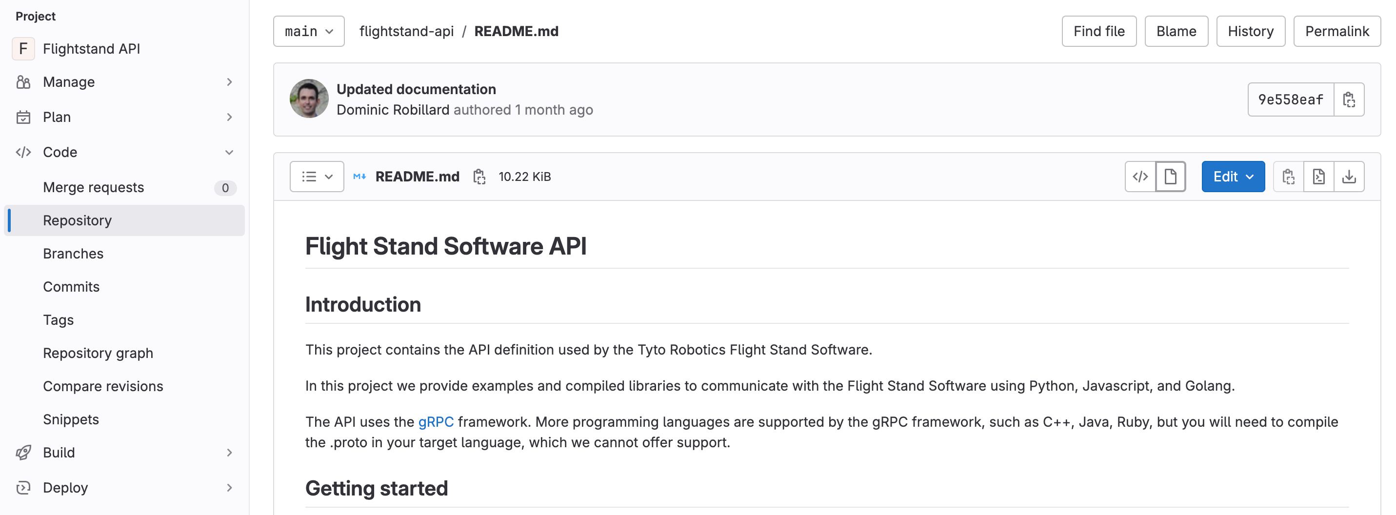Image resolution: width=1396 pixels, height=515 pixels.
Task: Open the Code angle-brackets icon in sidebar
Action: (23, 152)
